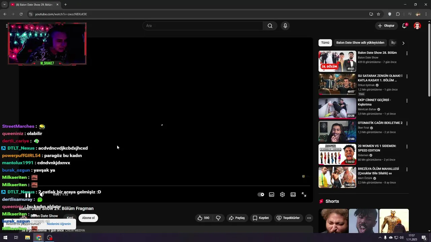Image resolution: width=431 pixels, height=242 pixels.
Task: Reload the page
Action: [x=21, y=14]
